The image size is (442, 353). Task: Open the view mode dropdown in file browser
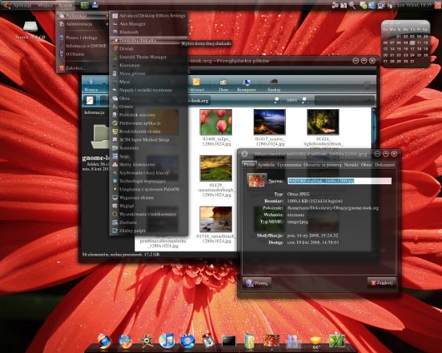pos(344,101)
